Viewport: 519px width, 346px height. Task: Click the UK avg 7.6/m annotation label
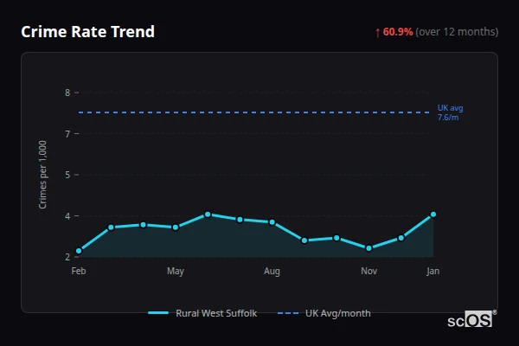click(x=450, y=112)
